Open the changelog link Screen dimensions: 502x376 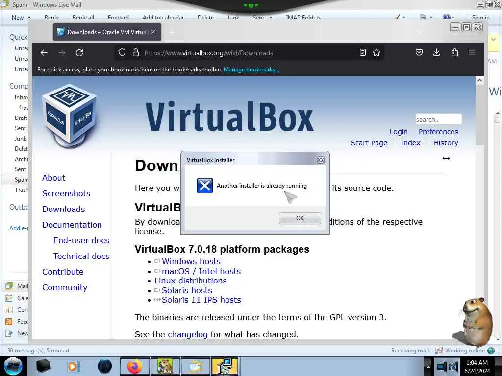[188, 334]
